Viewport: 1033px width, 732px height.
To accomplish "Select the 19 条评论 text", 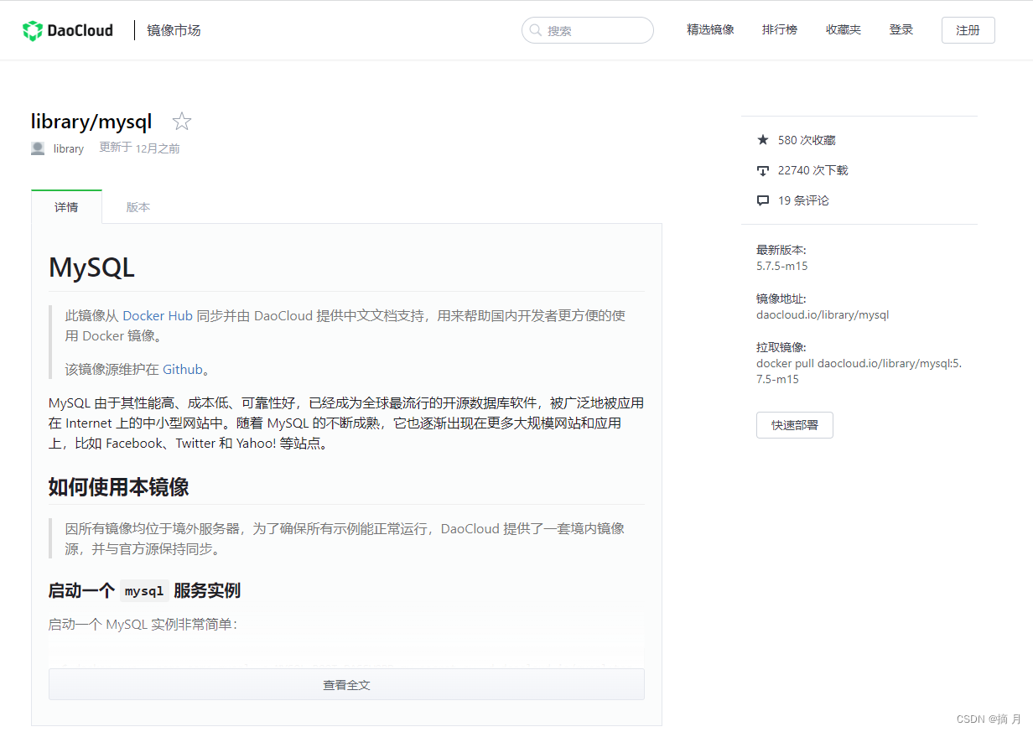I will 803,200.
